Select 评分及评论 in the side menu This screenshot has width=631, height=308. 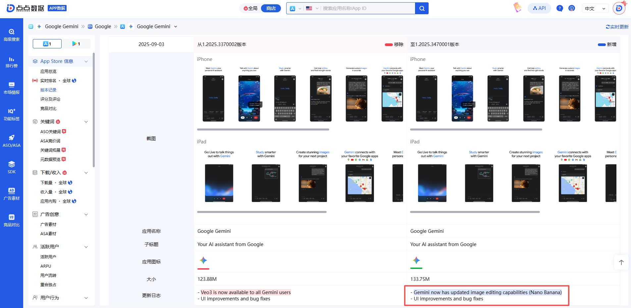50,99
